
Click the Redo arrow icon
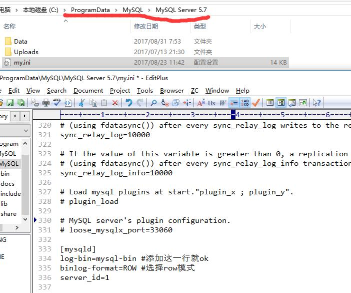pyautogui.click(x=139, y=103)
